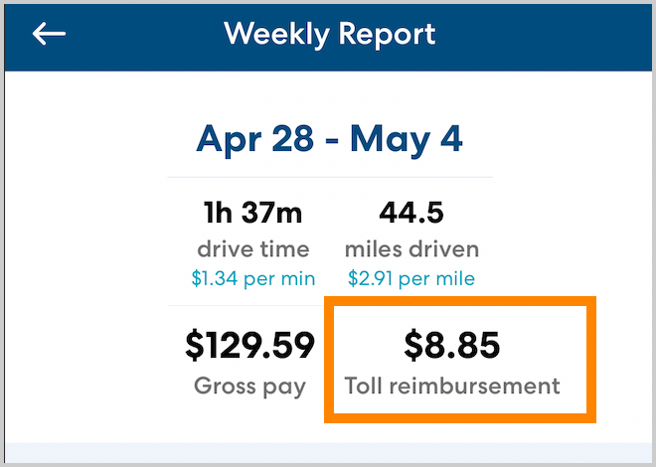
Task: Click the divider line below the date range
Action: point(329,178)
